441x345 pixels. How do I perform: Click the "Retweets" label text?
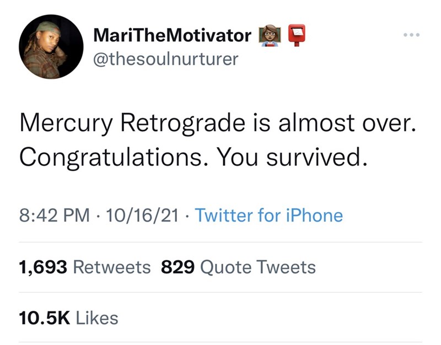(111, 267)
